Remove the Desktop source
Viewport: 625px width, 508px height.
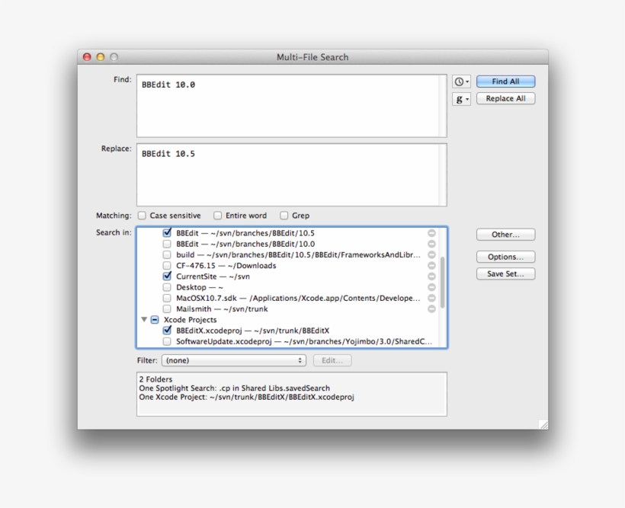[x=431, y=287]
